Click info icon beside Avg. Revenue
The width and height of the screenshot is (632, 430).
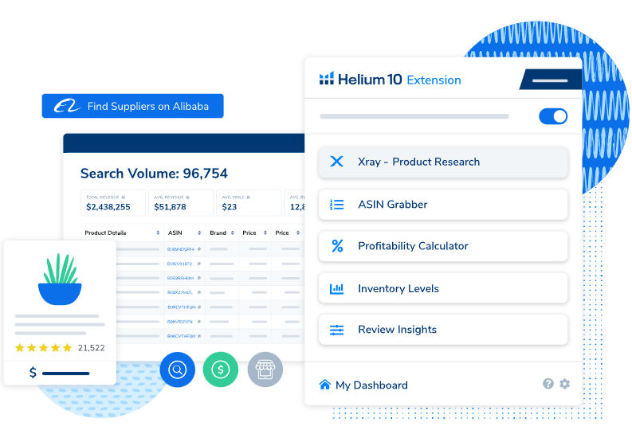pos(188,197)
